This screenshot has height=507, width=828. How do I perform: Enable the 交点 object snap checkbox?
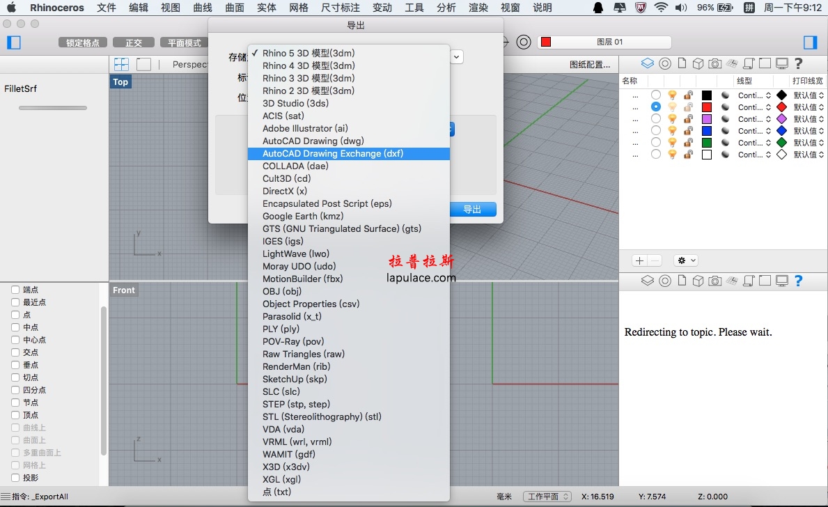(x=15, y=352)
